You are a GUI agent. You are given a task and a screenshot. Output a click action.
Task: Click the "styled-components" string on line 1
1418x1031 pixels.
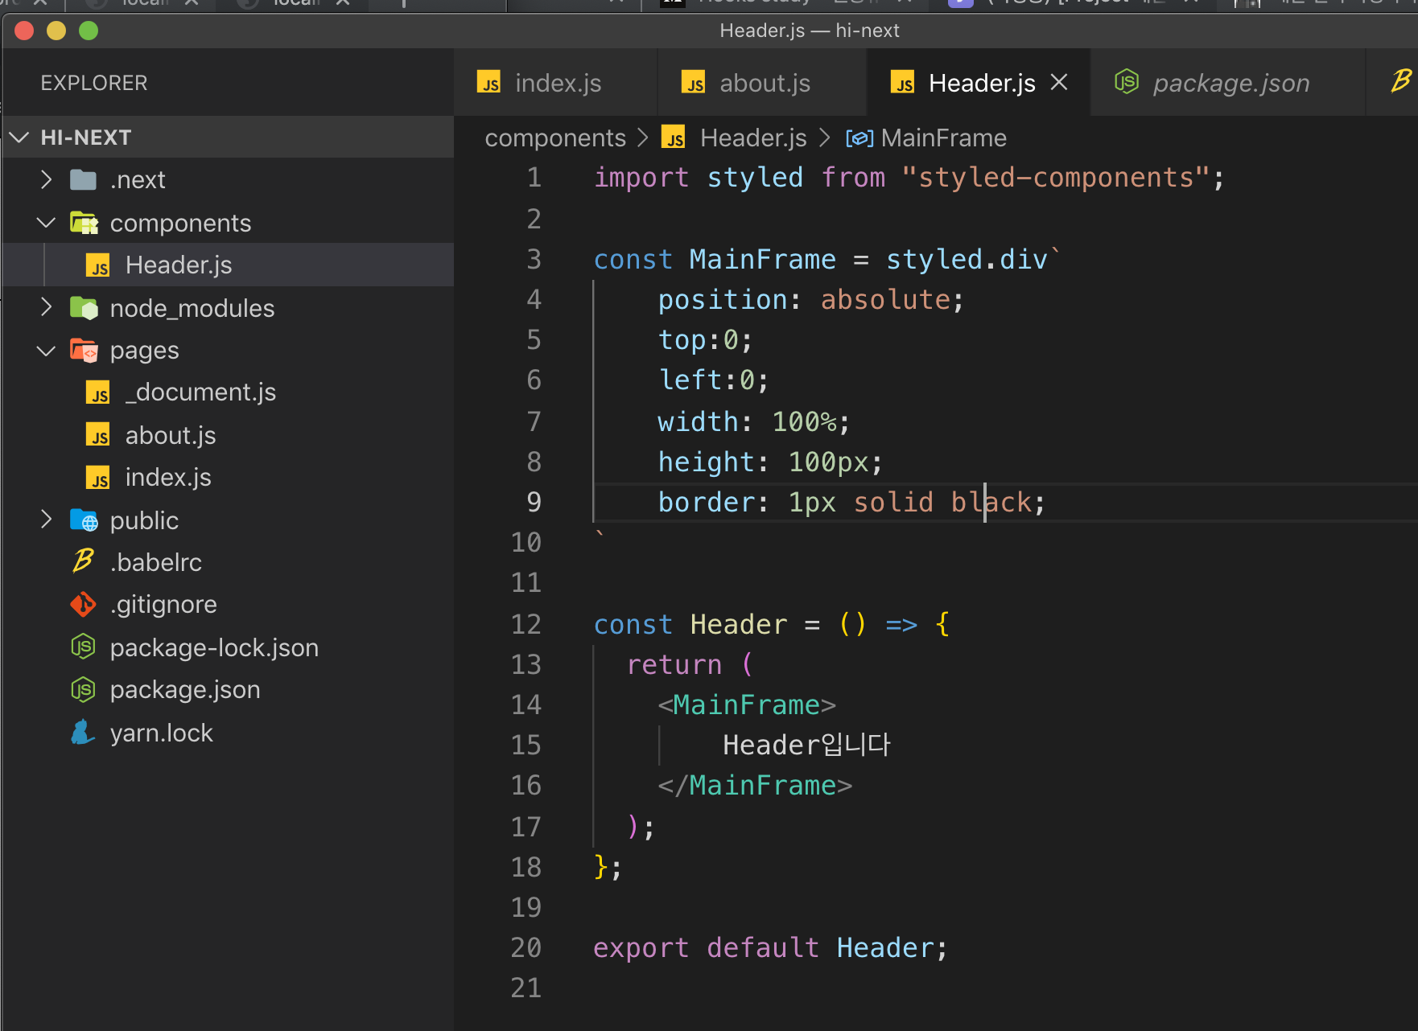(x=1055, y=177)
